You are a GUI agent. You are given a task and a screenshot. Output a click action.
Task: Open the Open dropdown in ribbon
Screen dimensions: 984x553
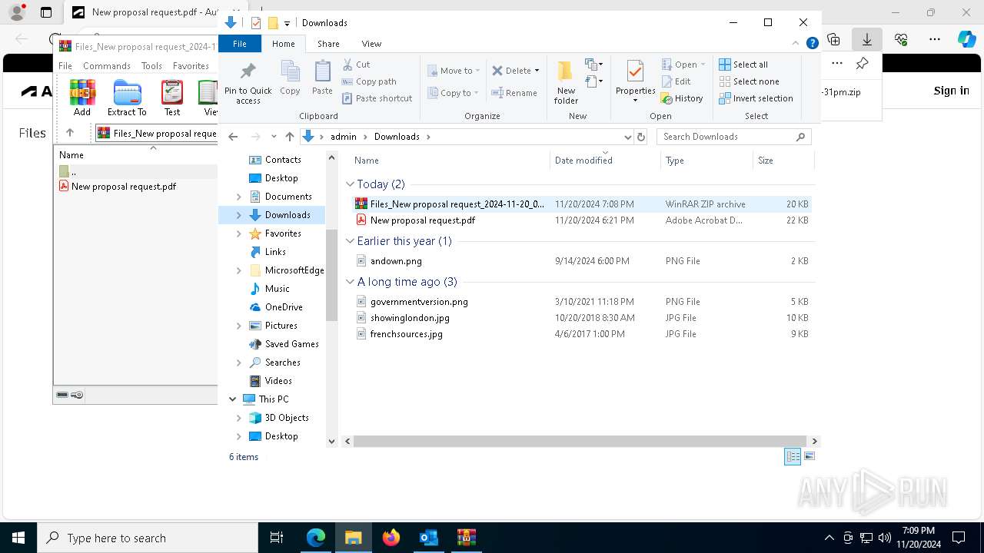coord(683,65)
